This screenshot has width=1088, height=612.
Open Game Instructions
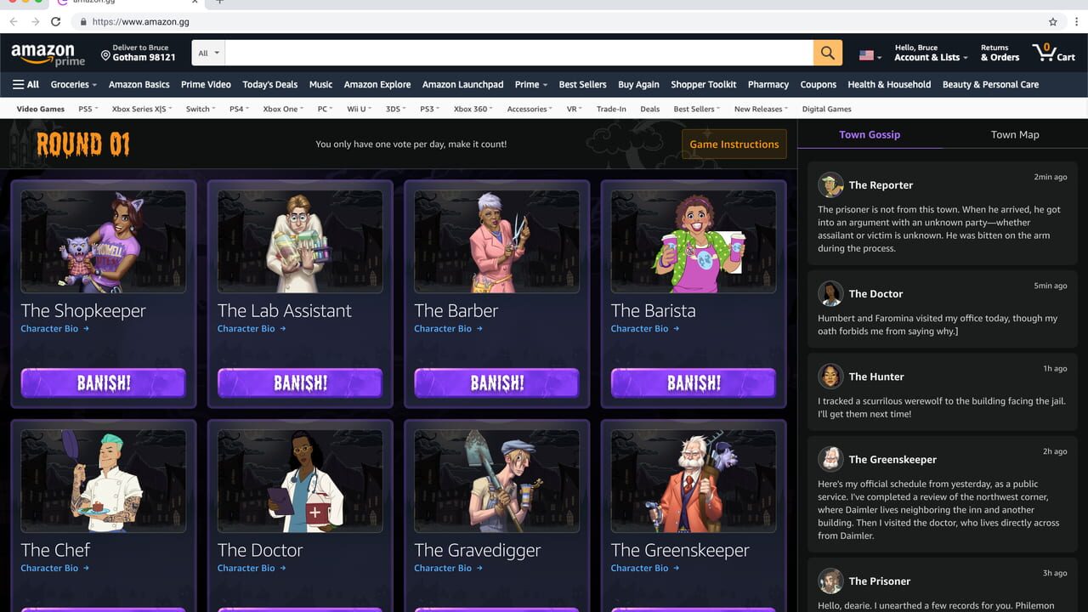[x=734, y=144]
